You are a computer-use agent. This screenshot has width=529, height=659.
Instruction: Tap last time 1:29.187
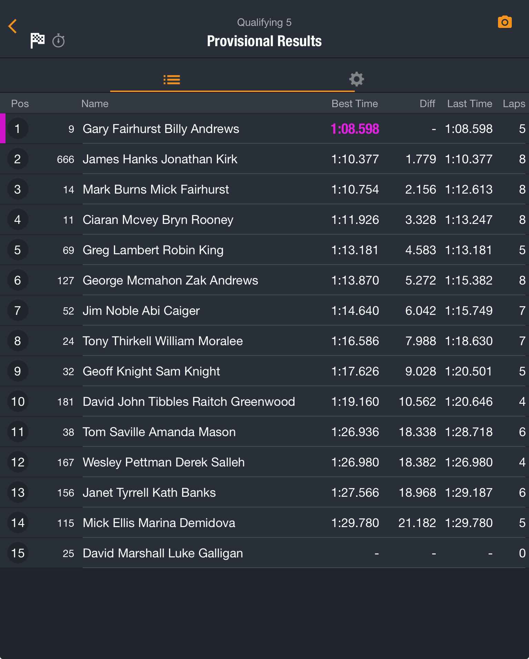point(469,493)
